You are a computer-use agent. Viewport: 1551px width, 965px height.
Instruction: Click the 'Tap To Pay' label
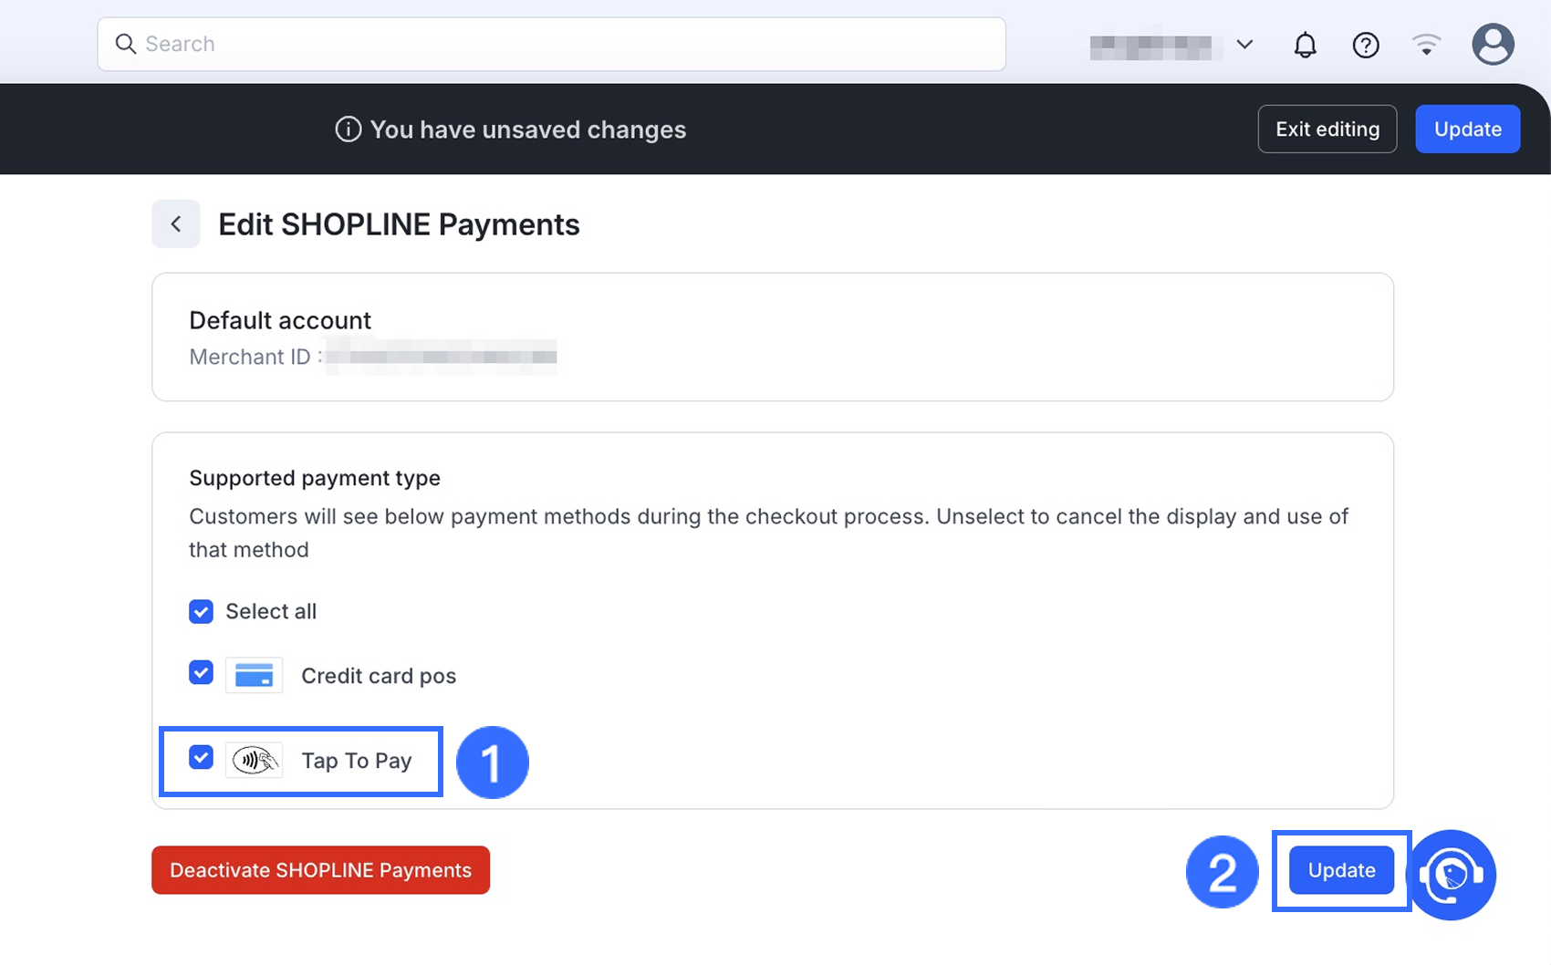[x=357, y=761]
